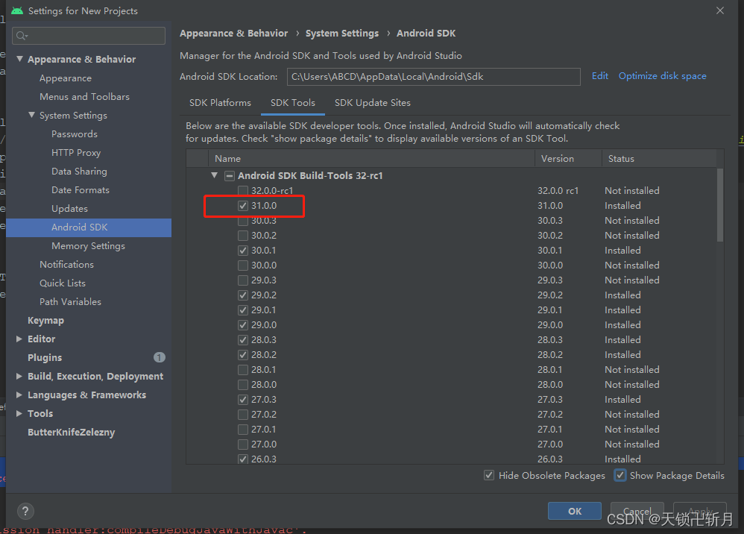Select the SDK Tools tab
Image resolution: width=744 pixels, height=534 pixels.
pos(293,103)
